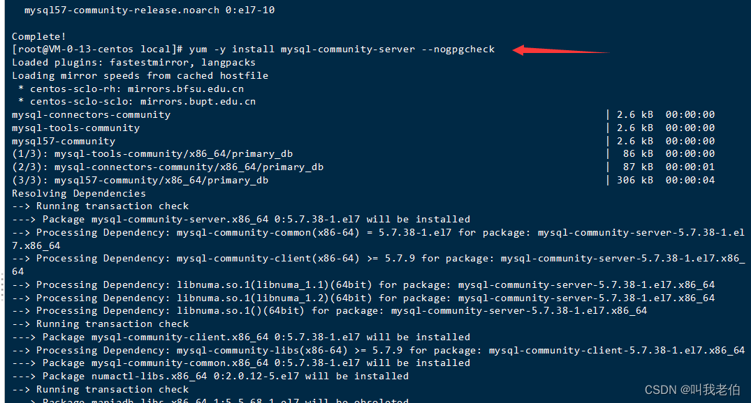Click the mysql57-community-release.noarch line at top
The image size is (751, 403).
point(150,10)
